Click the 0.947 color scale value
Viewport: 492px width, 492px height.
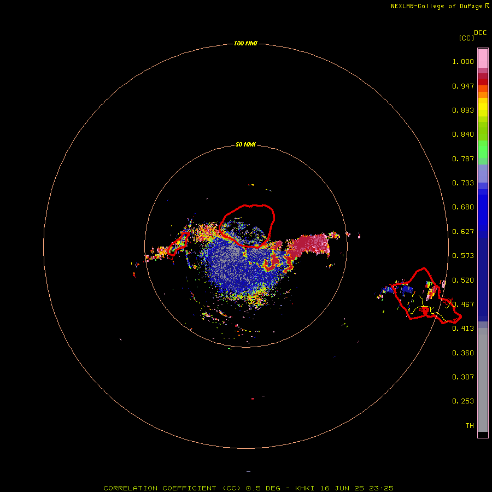click(x=463, y=86)
